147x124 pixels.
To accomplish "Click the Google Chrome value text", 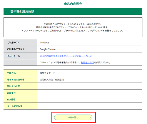I will coord(48,49).
